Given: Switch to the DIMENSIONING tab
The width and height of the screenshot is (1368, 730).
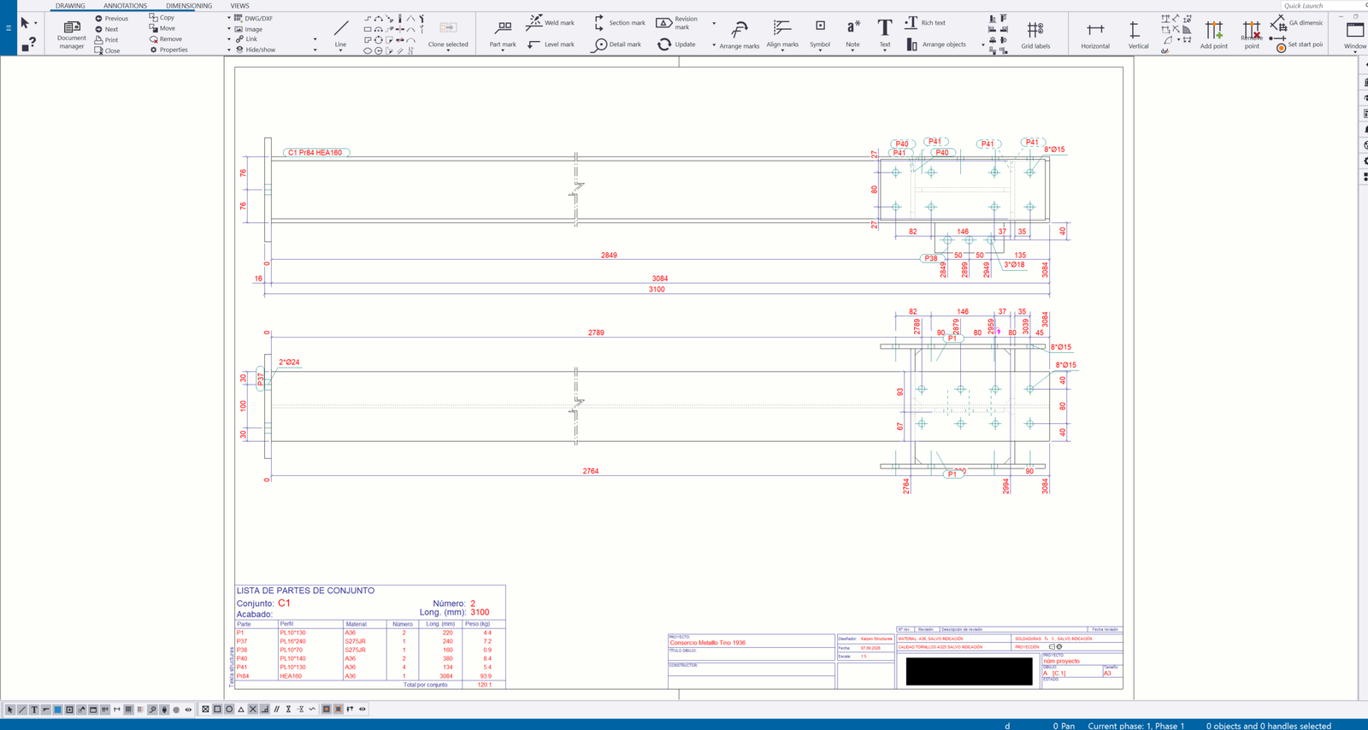Looking at the screenshot, I should [x=189, y=6].
